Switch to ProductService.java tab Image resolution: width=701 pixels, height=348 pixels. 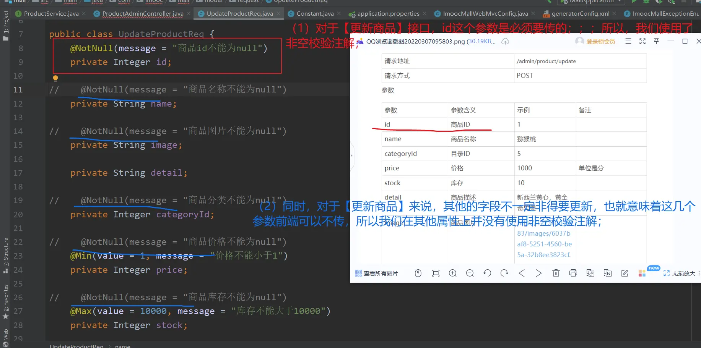point(51,14)
